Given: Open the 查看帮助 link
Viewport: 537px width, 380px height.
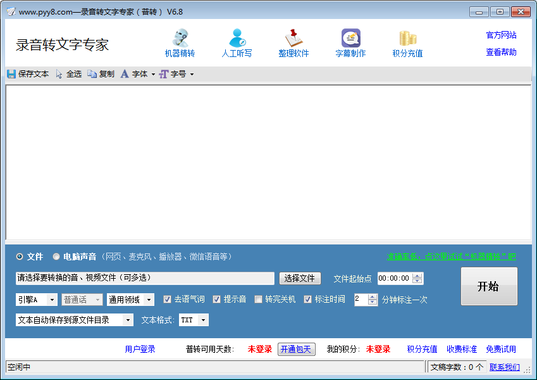Looking at the screenshot, I should click(501, 52).
